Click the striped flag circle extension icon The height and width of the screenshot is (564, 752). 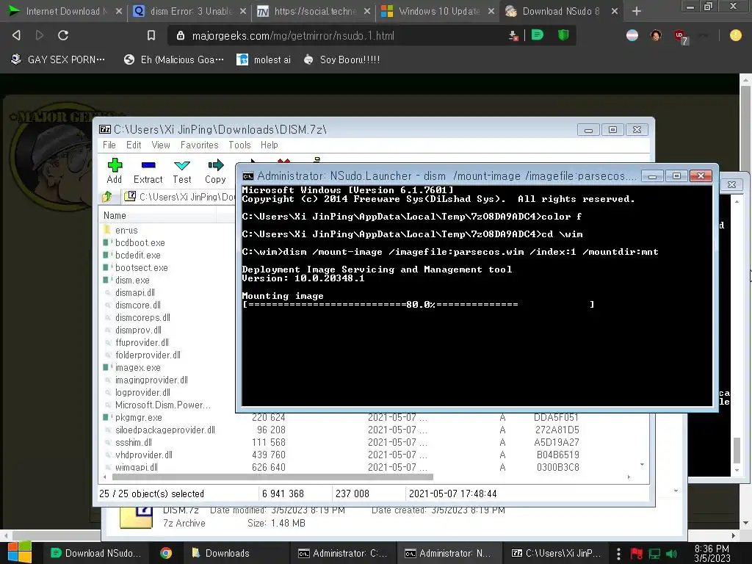(632, 35)
